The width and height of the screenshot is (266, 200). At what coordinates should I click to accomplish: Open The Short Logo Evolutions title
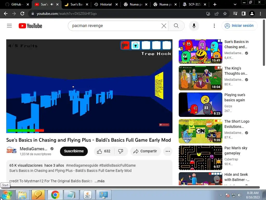point(237,124)
